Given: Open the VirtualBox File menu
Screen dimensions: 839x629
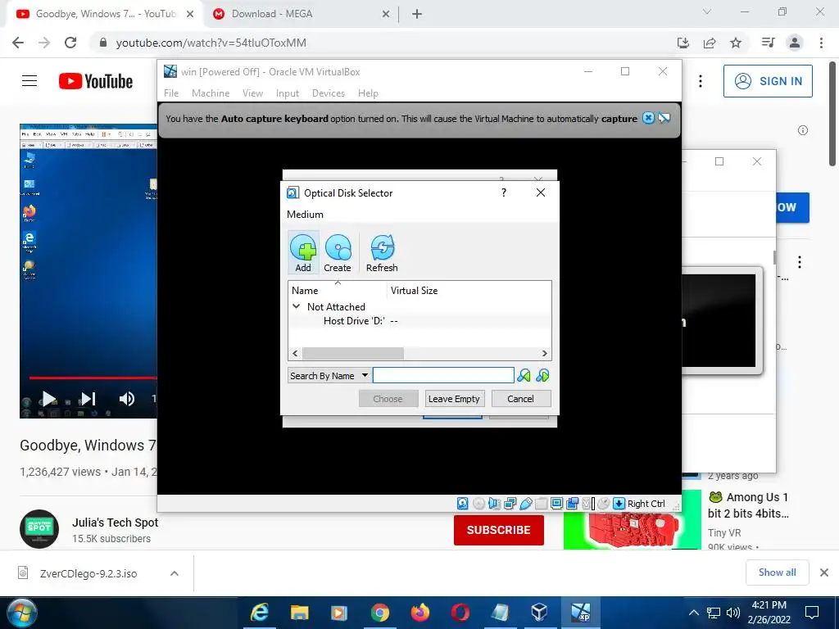Looking at the screenshot, I should (x=171, y=93).
